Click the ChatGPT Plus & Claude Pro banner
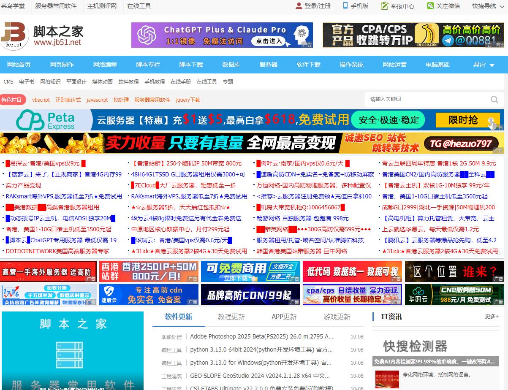The image size is (508, 390). click(222, 35)
